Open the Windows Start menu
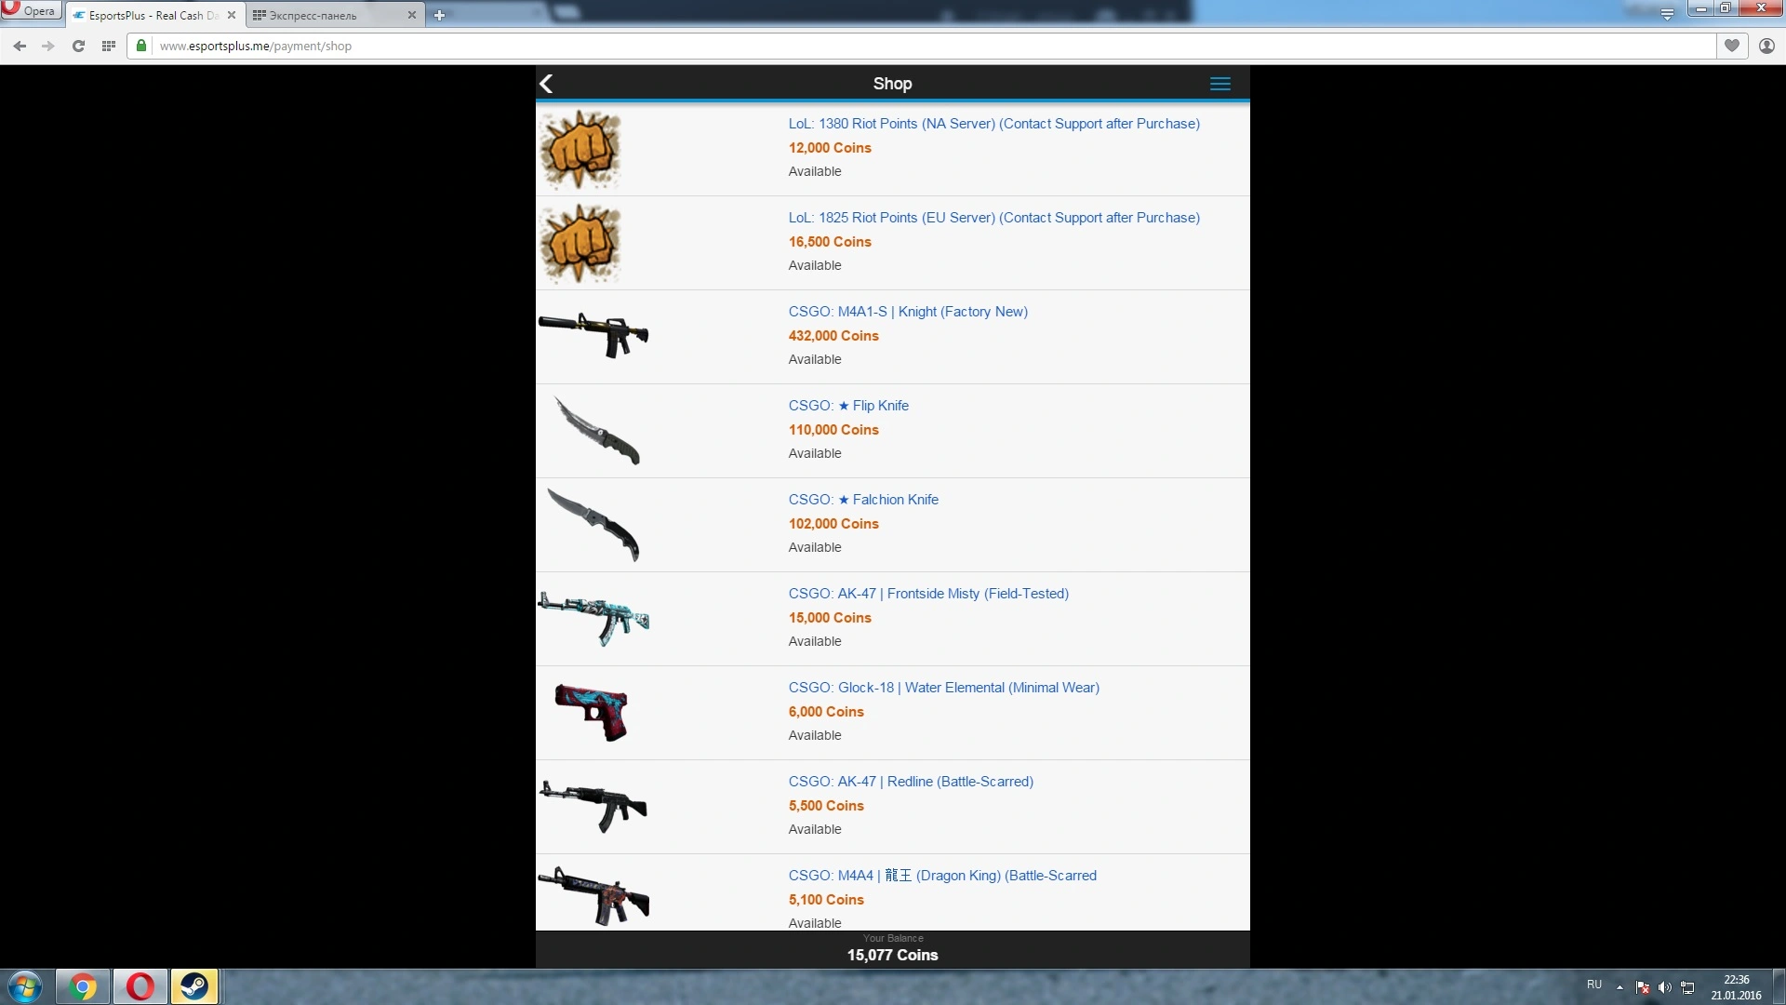Image resolution: width=1786 pixels, height=1005 pixels. [25, 986]
